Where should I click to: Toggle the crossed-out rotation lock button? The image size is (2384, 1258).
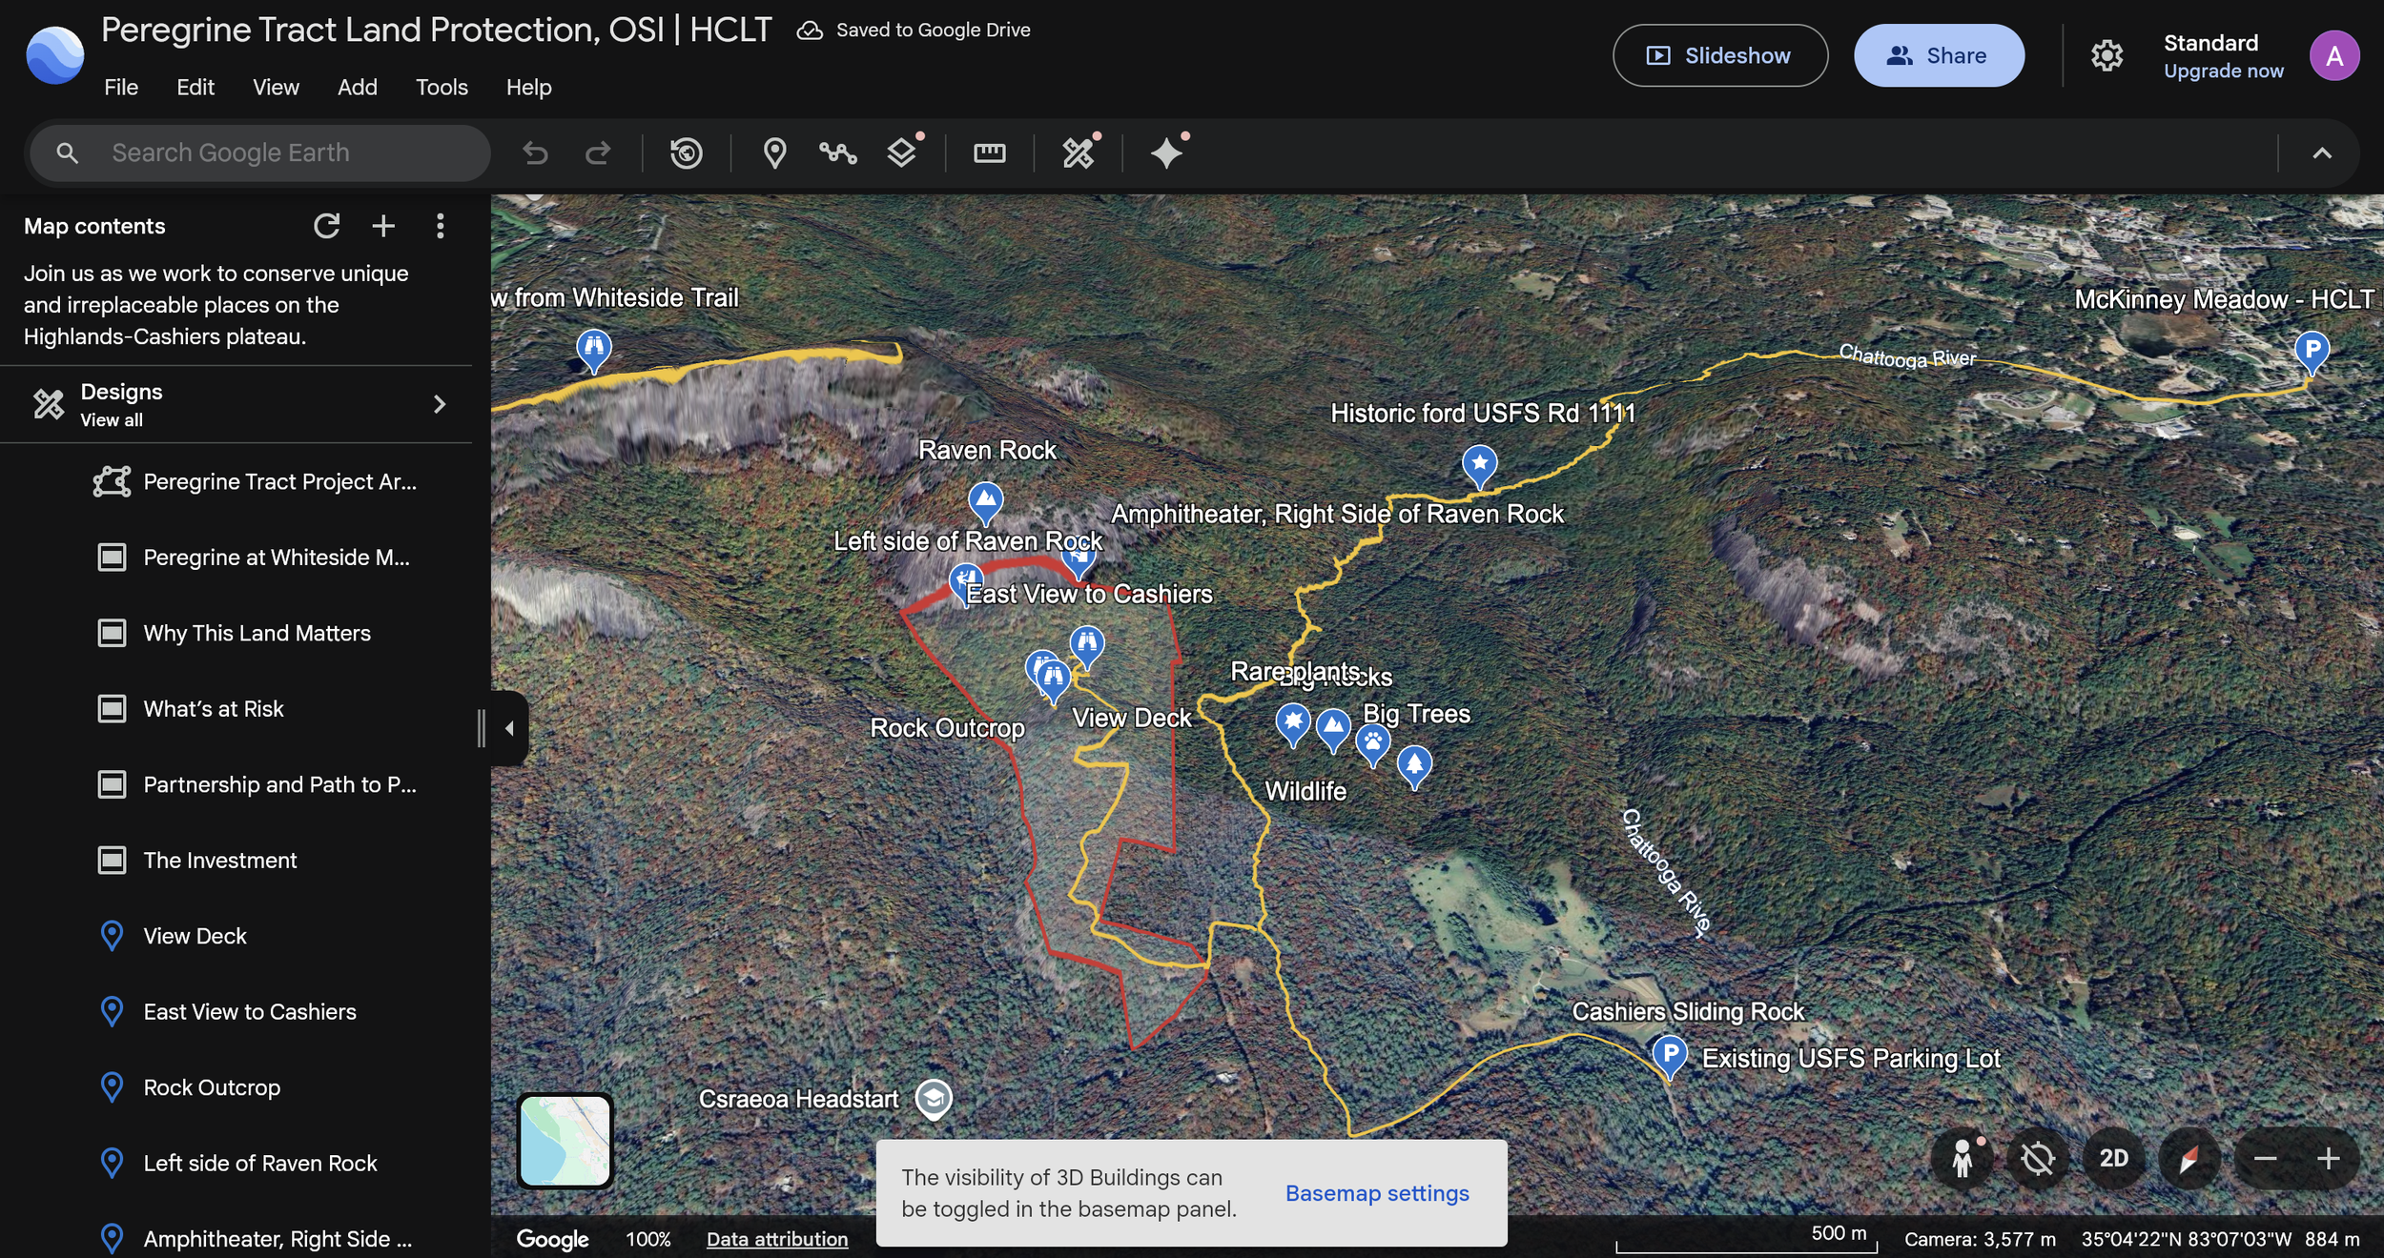coord(2037,1159)
